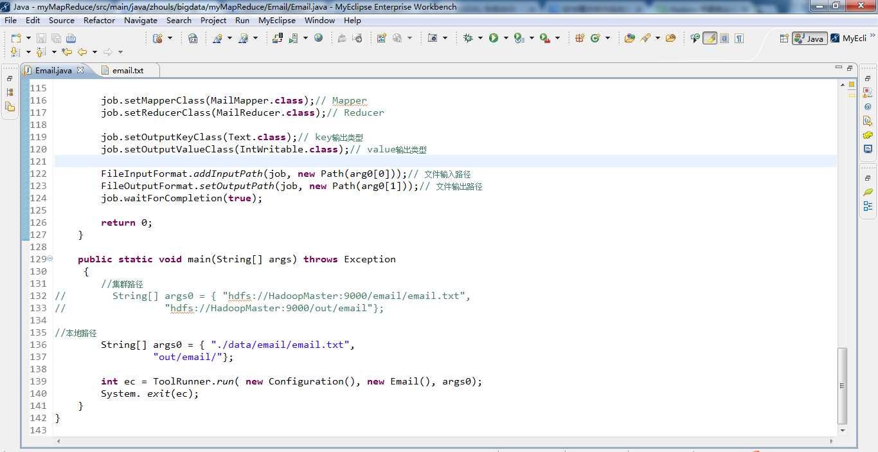Screen dimensions: 878x452
Task: Open dropdown arrow next to Debug bug
Action: point(480,38)
